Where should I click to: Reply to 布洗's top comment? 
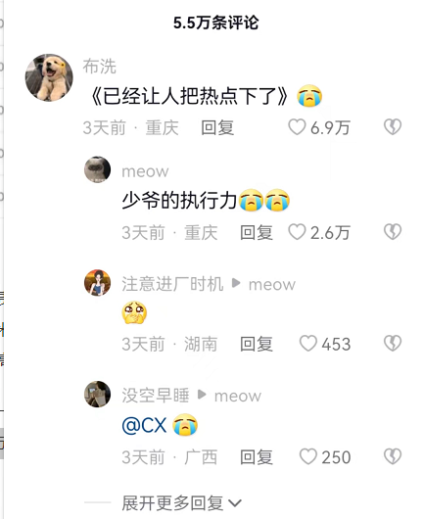217,127
